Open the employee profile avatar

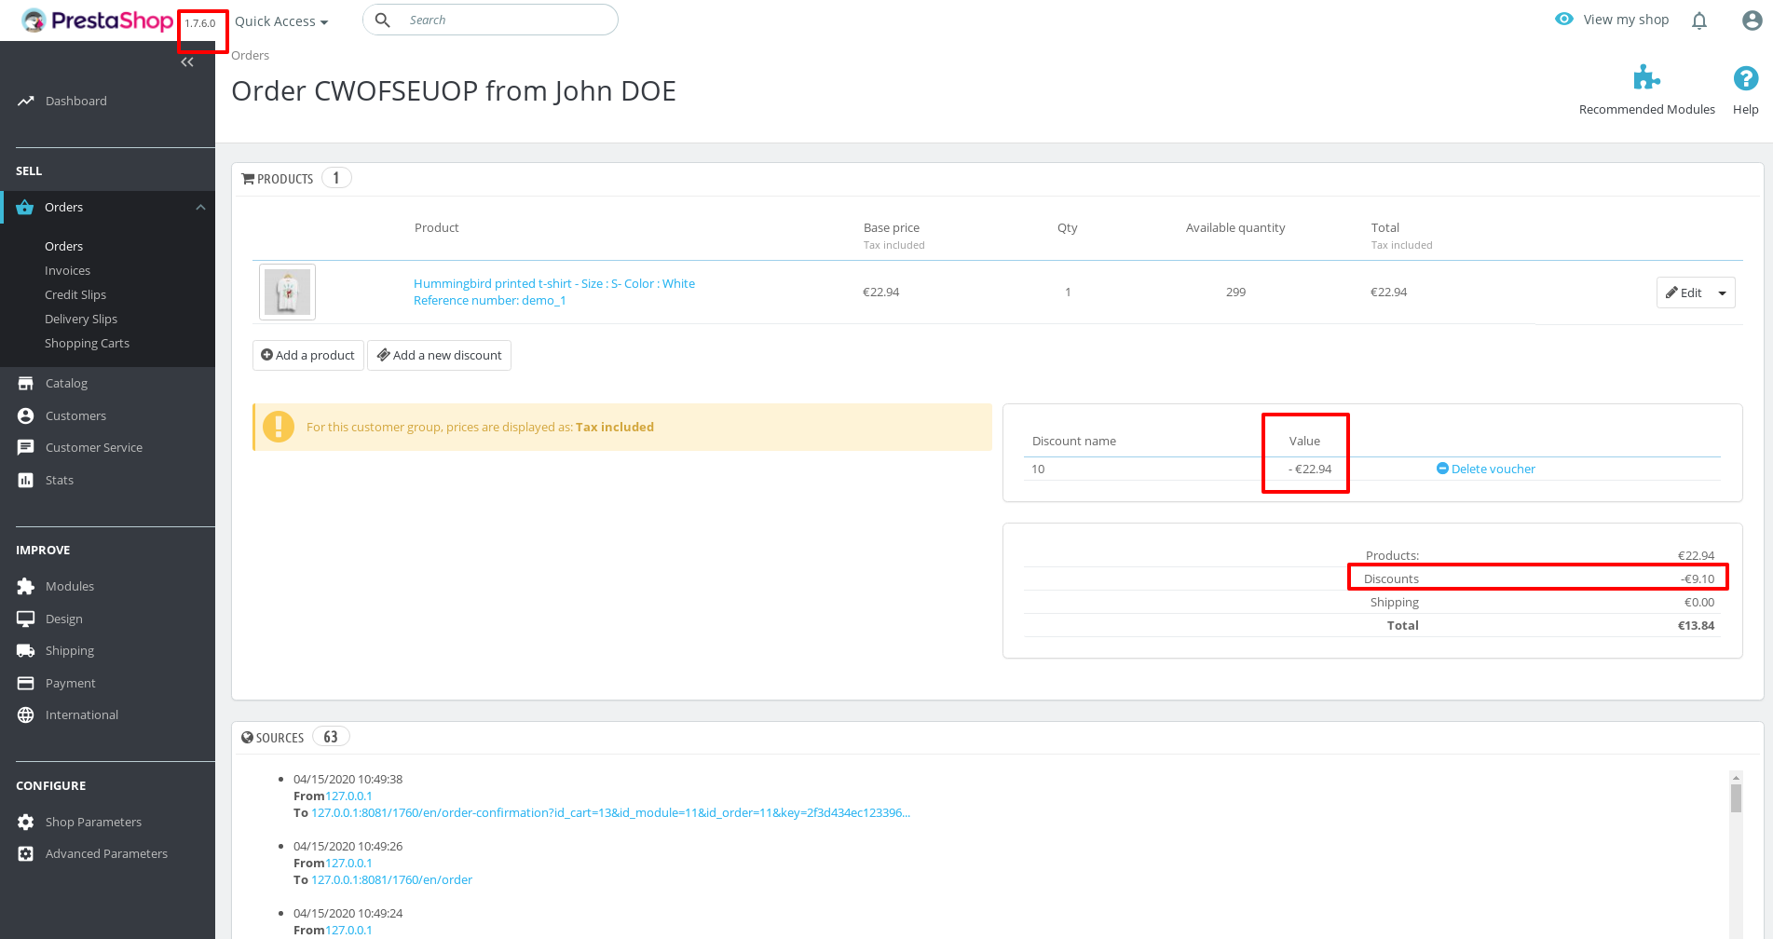click(1752, 20)
